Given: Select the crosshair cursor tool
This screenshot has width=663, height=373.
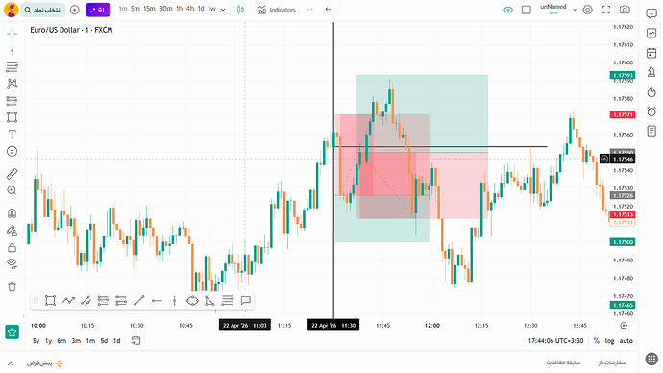Looking at the screenshot, I should pos(12,34).
